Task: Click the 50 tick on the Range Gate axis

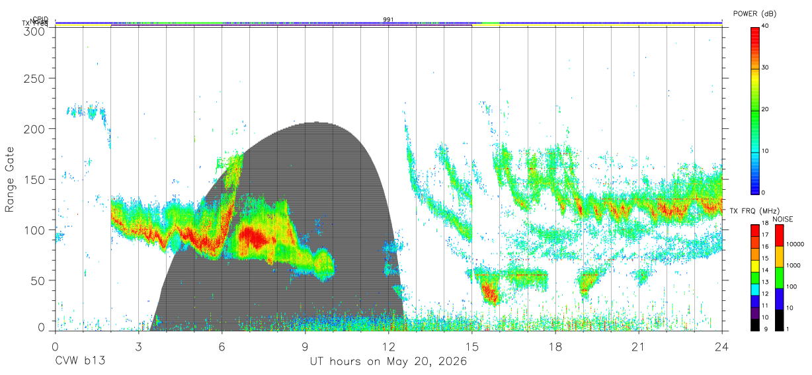Action: point(37,280)
